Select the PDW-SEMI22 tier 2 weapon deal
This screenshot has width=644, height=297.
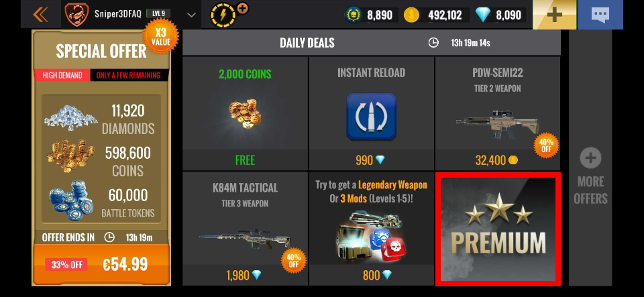497,113
